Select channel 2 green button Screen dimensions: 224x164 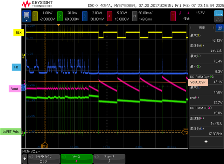(x=60, y=16)
